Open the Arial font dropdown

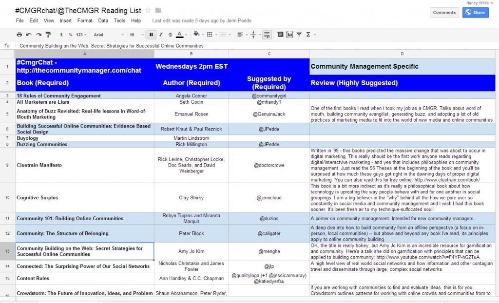(109, 35)
